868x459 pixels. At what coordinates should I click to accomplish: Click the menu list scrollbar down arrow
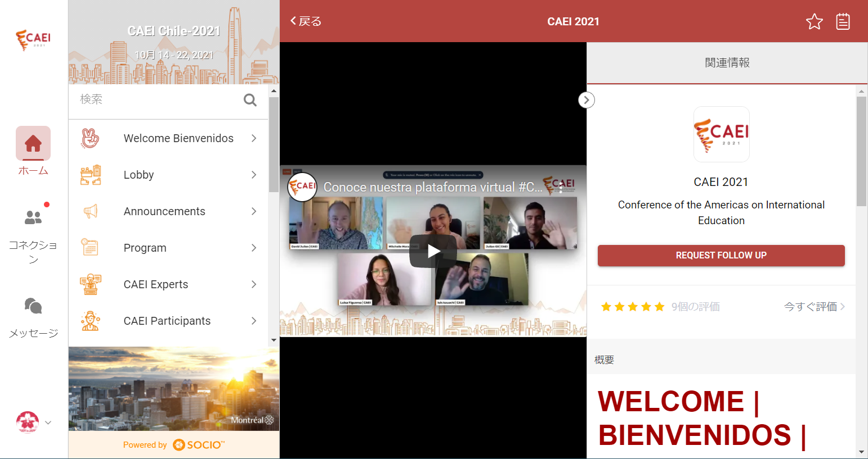click(274, 340)
